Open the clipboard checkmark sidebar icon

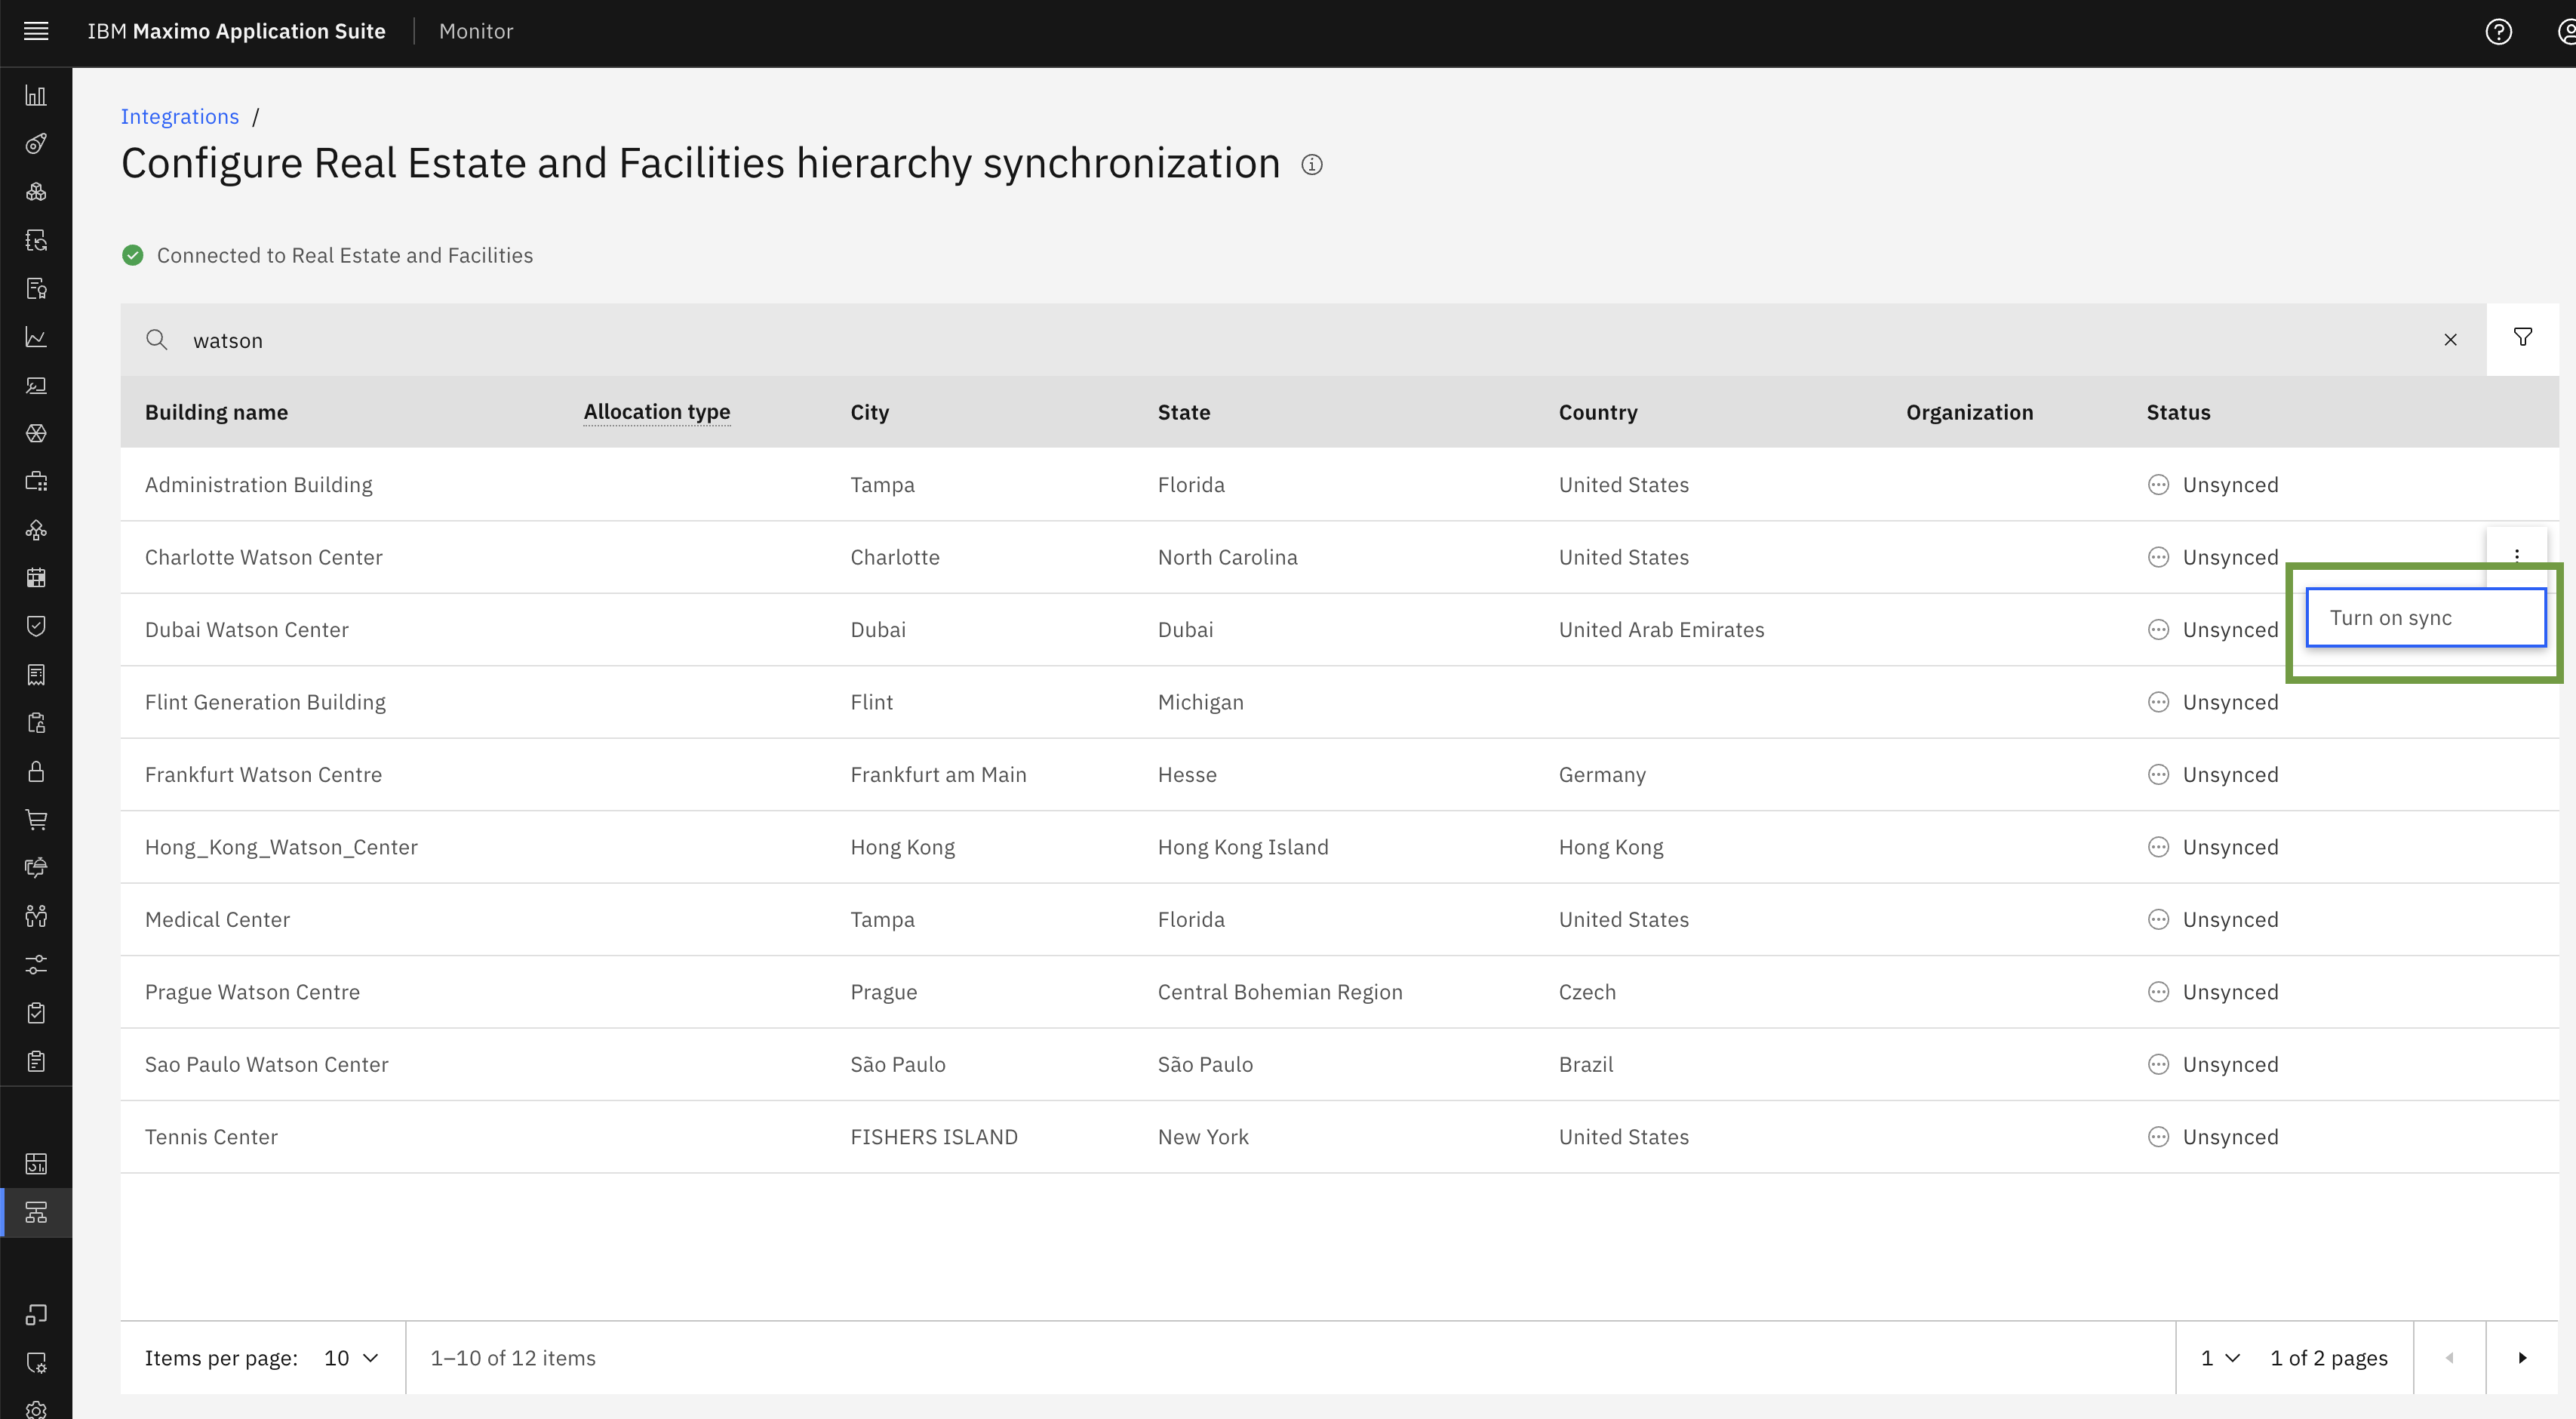point(36,1013)
